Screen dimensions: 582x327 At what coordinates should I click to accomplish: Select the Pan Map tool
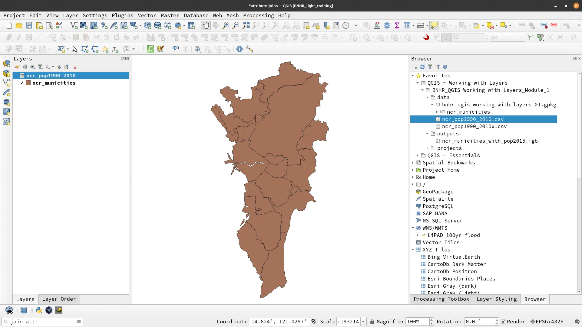(x=206, y=25)
